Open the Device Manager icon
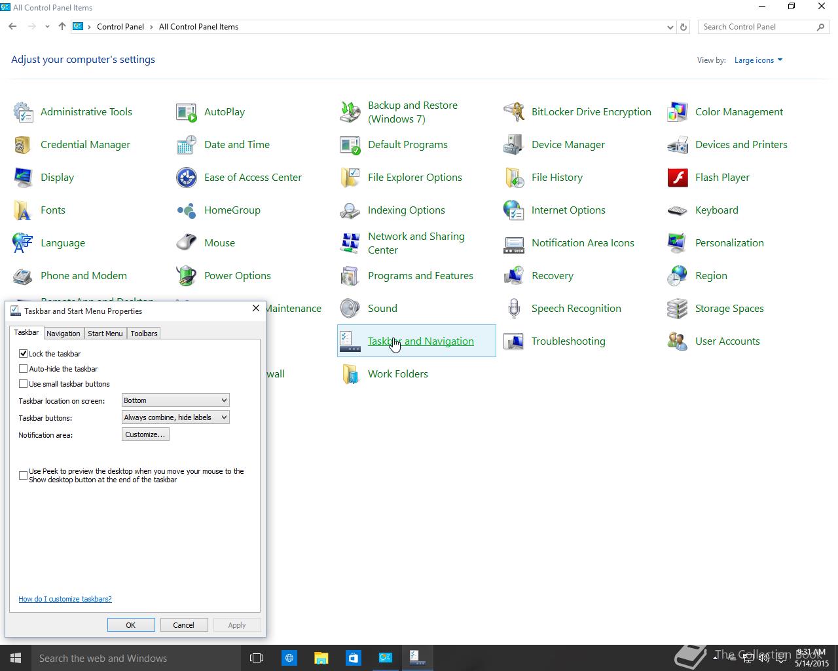838x671 pixels. pos(514,145)
